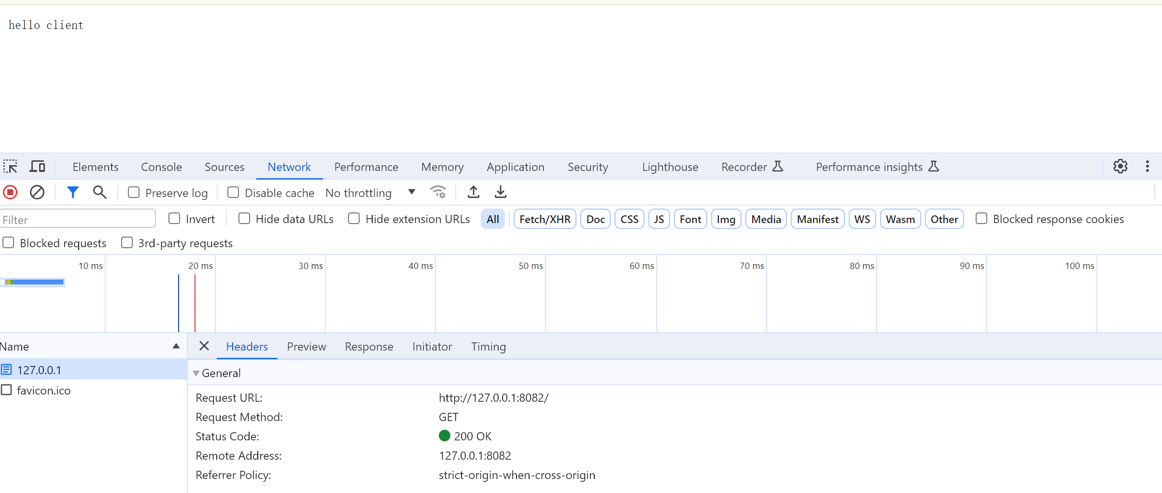The width and height of the screenshot is (1162, 493).
Task: Toggle the filter funnel icon
Action: 73,193
